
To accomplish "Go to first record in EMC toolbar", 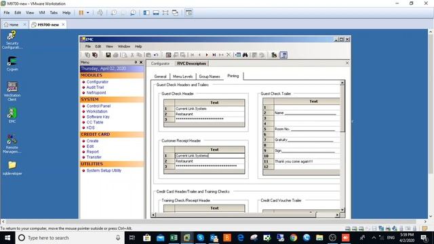I will tap(193, 55).
